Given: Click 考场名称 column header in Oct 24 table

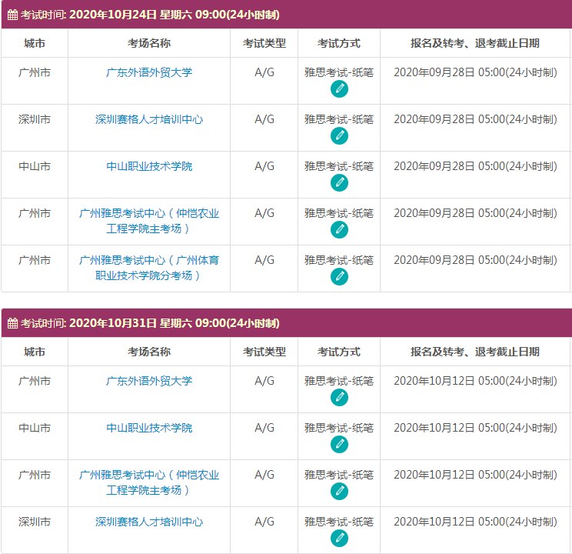Looking at the screenshot, I should coord(149,43).
